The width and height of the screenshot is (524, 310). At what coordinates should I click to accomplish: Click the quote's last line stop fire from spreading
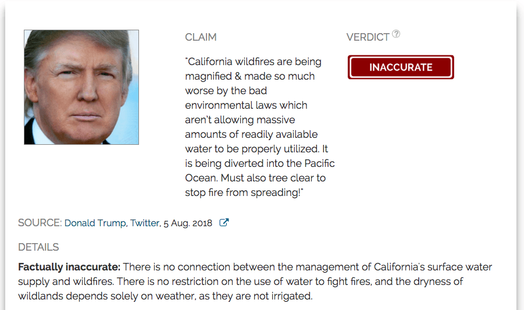click(244, 193)
